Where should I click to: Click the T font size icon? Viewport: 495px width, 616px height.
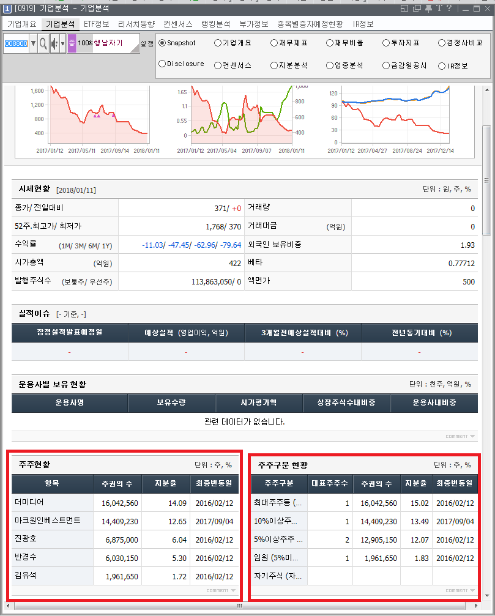click(439, 8)
